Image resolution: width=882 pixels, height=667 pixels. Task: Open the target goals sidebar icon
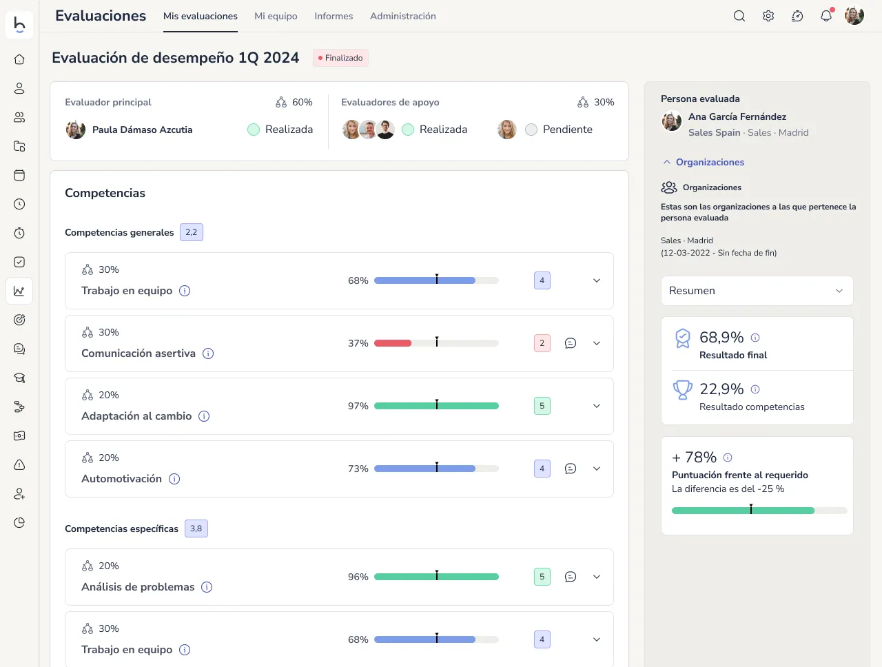pos(19,320)
